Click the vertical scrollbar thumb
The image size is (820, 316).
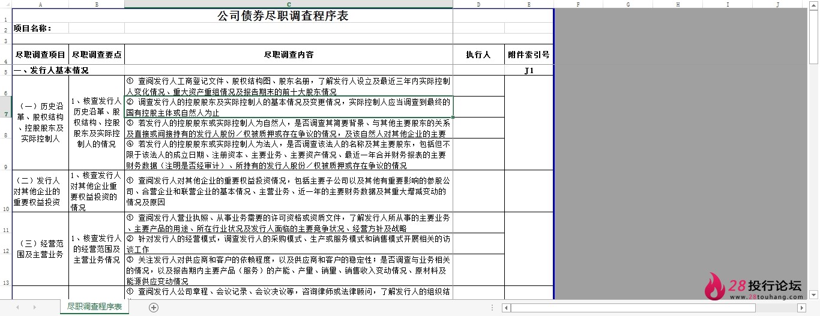click(x=814, y=36)
